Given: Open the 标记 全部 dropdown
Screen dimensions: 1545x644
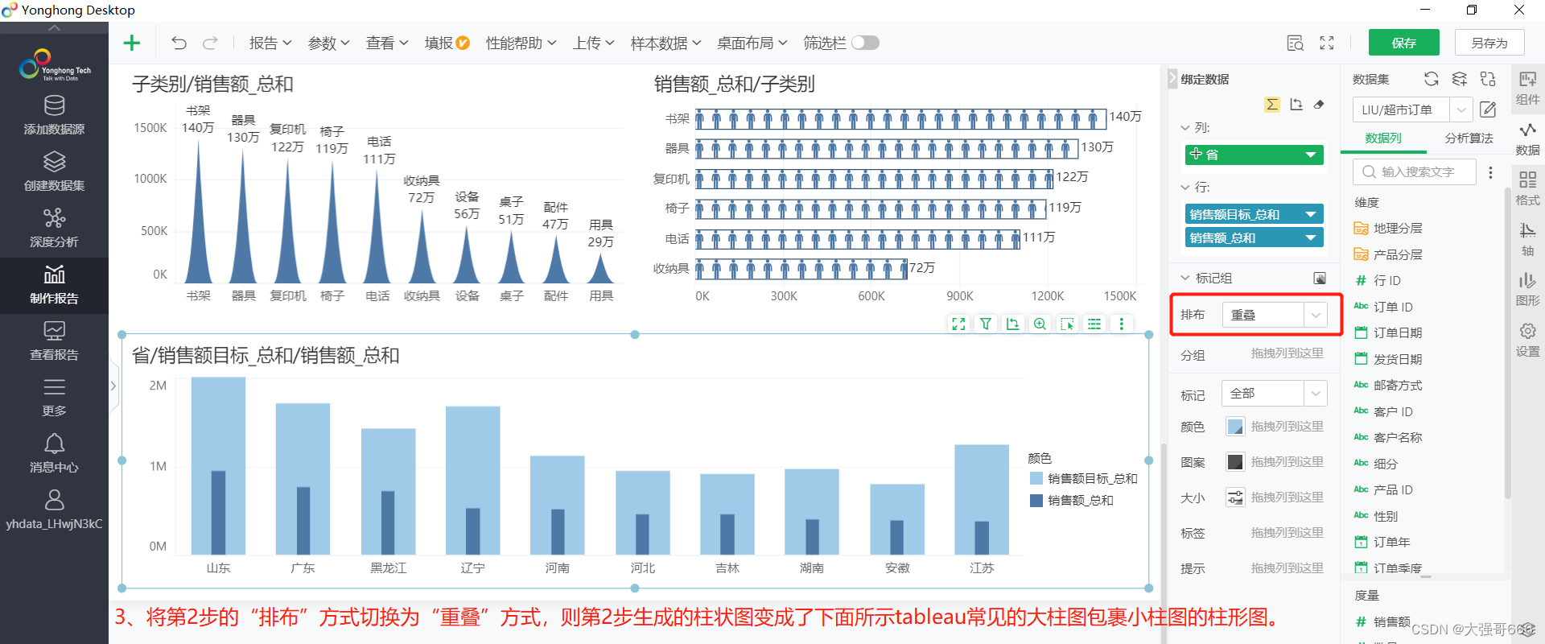Looking at the screenshot, I should click(x=1274, y=393).
